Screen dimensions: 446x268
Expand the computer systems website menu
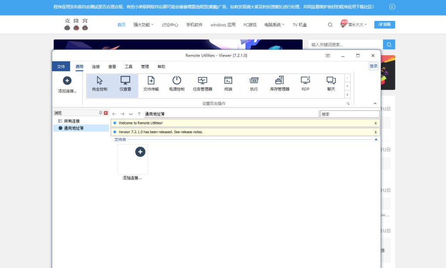(274, 25)
